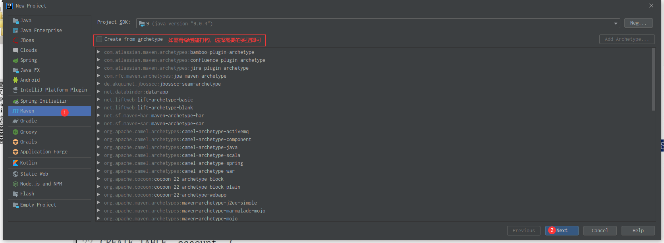The width and height of the screenshot is (664, 243).
Task: Expand confluence-plugin-archetype entry
Action: point(98,60)
